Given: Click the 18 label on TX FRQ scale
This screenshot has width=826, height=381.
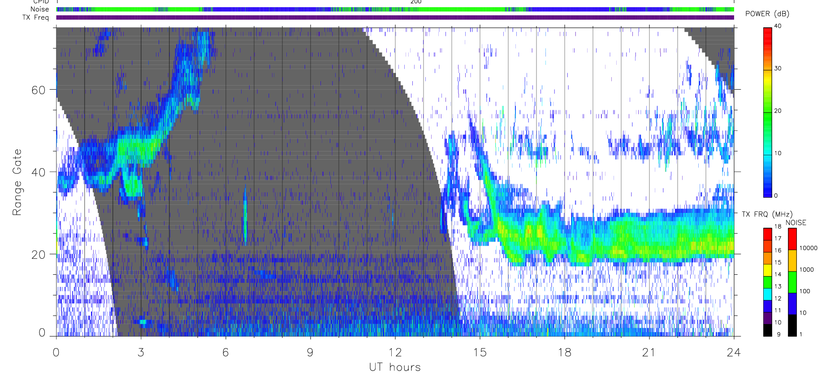Looking at the screenshot, I should click(778, 226).
